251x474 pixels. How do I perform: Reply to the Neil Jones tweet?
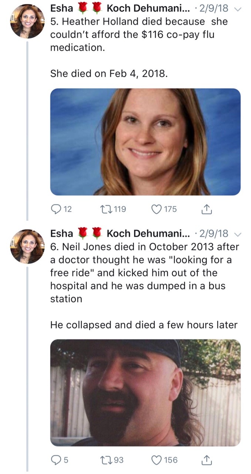click(56, 460)
